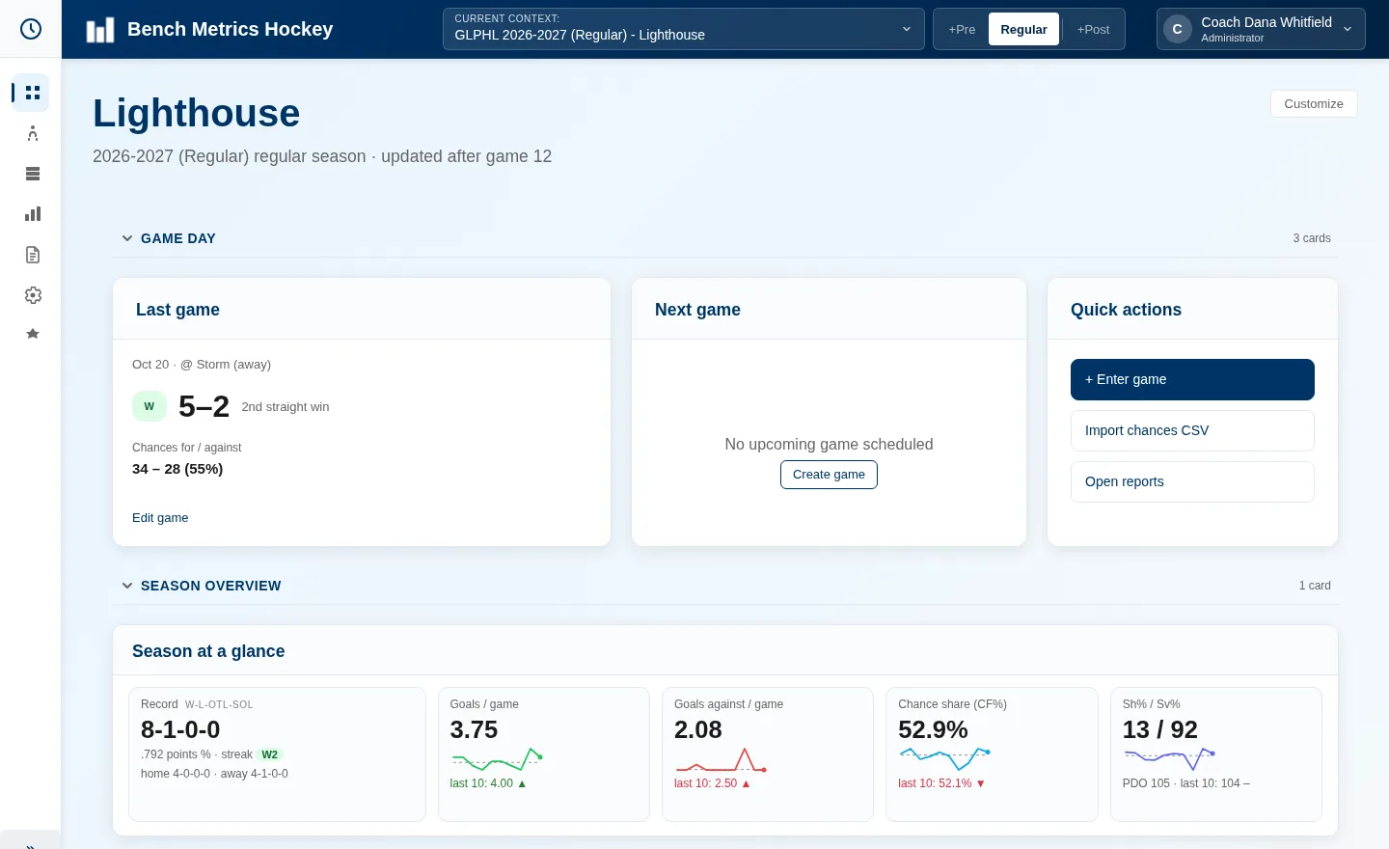
Task: Select the Regular season tab
Action: (x=1023, y=30)
